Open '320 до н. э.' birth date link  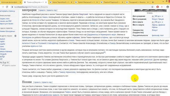pyautogui.click(x=159, y=16)
